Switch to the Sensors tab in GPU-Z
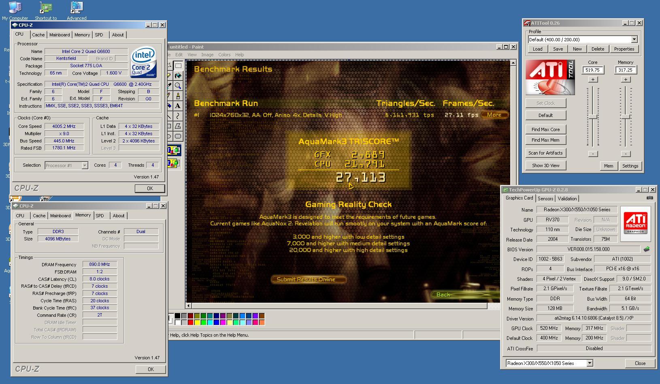The image size is (660, 384). click(545, 198)
